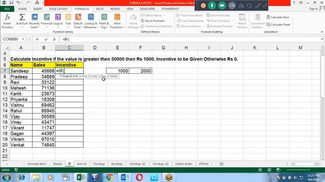Open the Windows Start menu
Viewport: 325px width, 182px height.
[6, 177]
